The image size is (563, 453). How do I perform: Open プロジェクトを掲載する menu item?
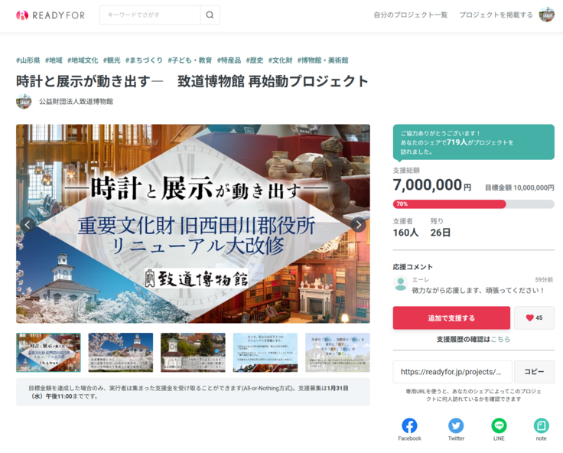coord(496,15)
